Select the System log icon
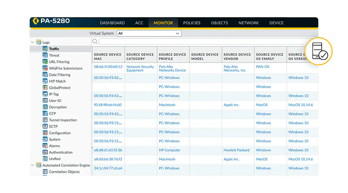 point(45,139)
